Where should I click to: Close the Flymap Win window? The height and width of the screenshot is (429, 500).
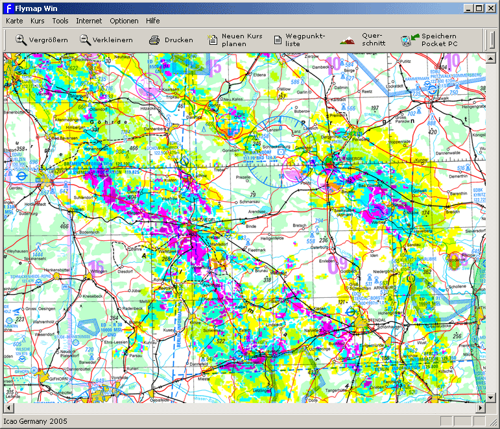[x=491, y=8]
